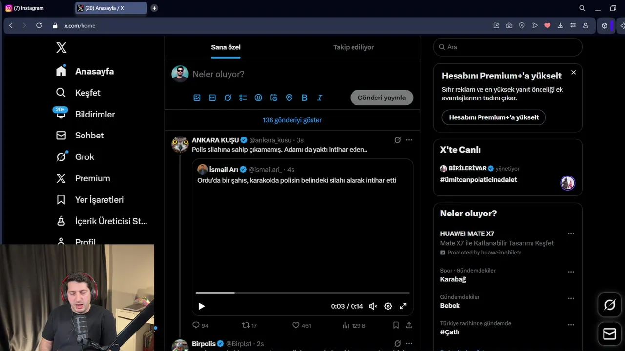Open video settings gear
625x351 pixels.
click(x=388, y=306)
